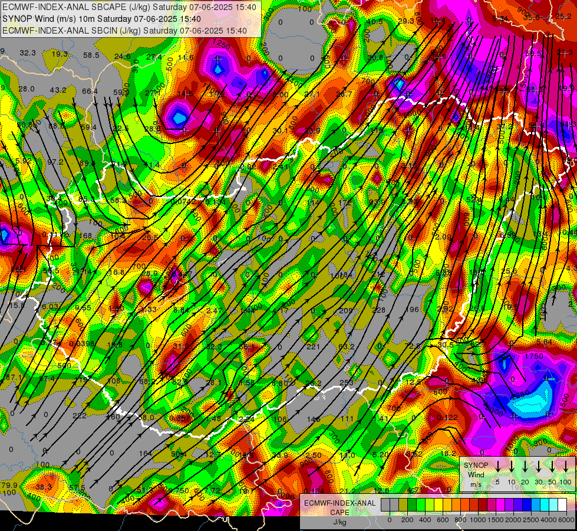Click the '2500' tick label on CAPE scale
Screen dimensions: 577x531
531,520
